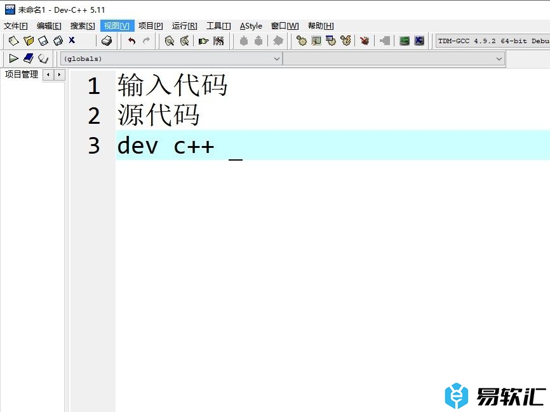
Task: Click line 3 text dev c++
Action: [166, 145]
